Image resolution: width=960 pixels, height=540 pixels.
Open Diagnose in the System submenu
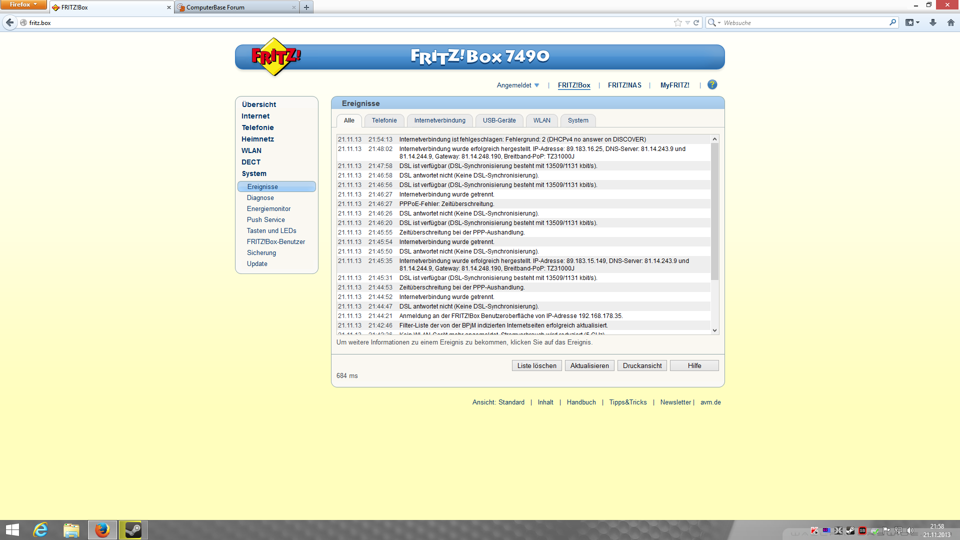[x=260, y=197]
